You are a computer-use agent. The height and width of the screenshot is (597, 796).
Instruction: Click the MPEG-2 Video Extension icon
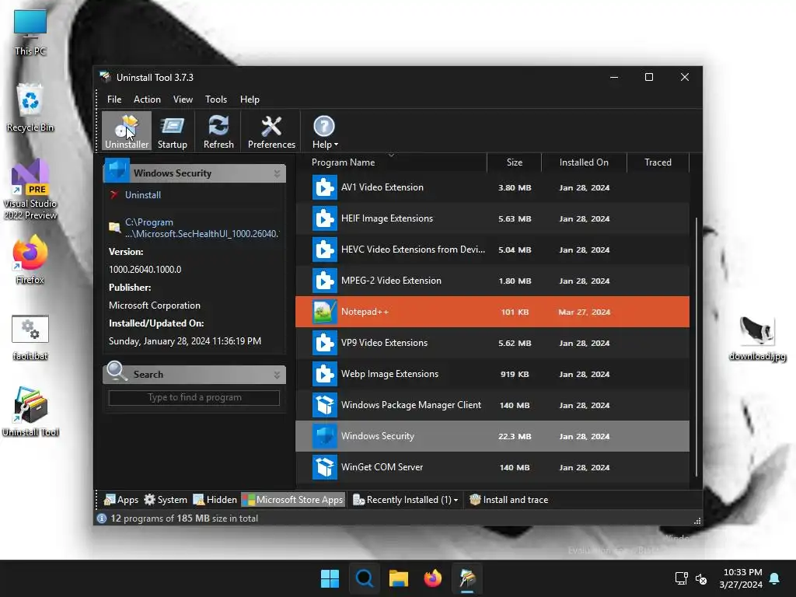pyautogui.click(x=324, y=281)
